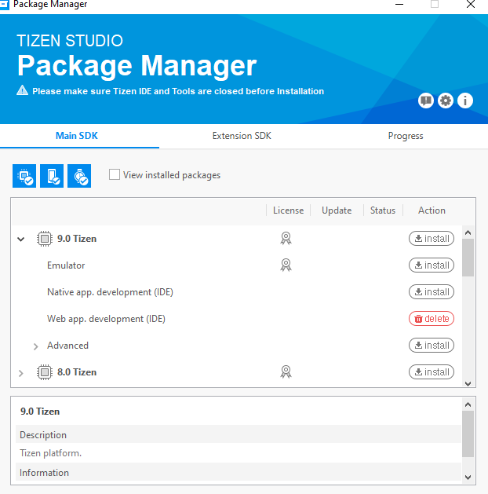Switch to the Extension SDK tab
The height and width of the screenshot is (494, 488).
pyautogui.click(x=242, y=136)
